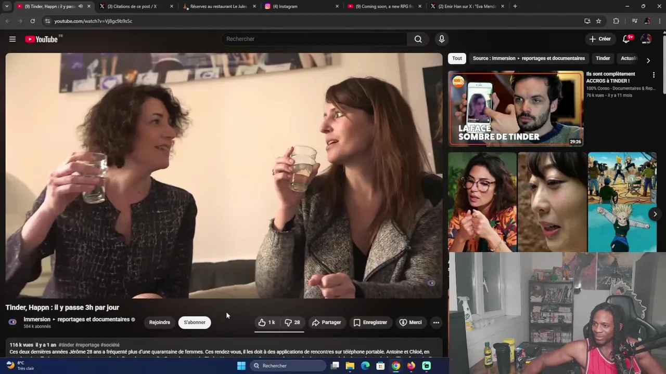Open the account avatar menu

(x=646, y=39)
